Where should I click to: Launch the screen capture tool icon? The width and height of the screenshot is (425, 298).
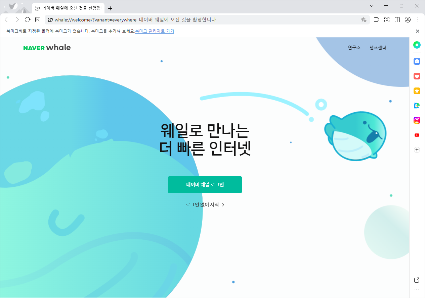pyautogui.click(x=387, y=20)
